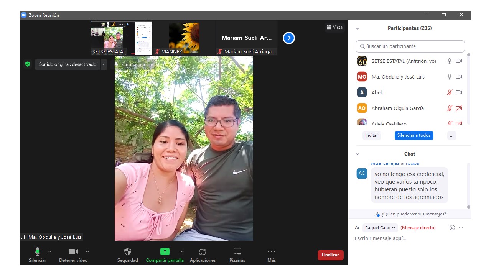Open audio options arrow next to Silenciar

pos(50,251)
